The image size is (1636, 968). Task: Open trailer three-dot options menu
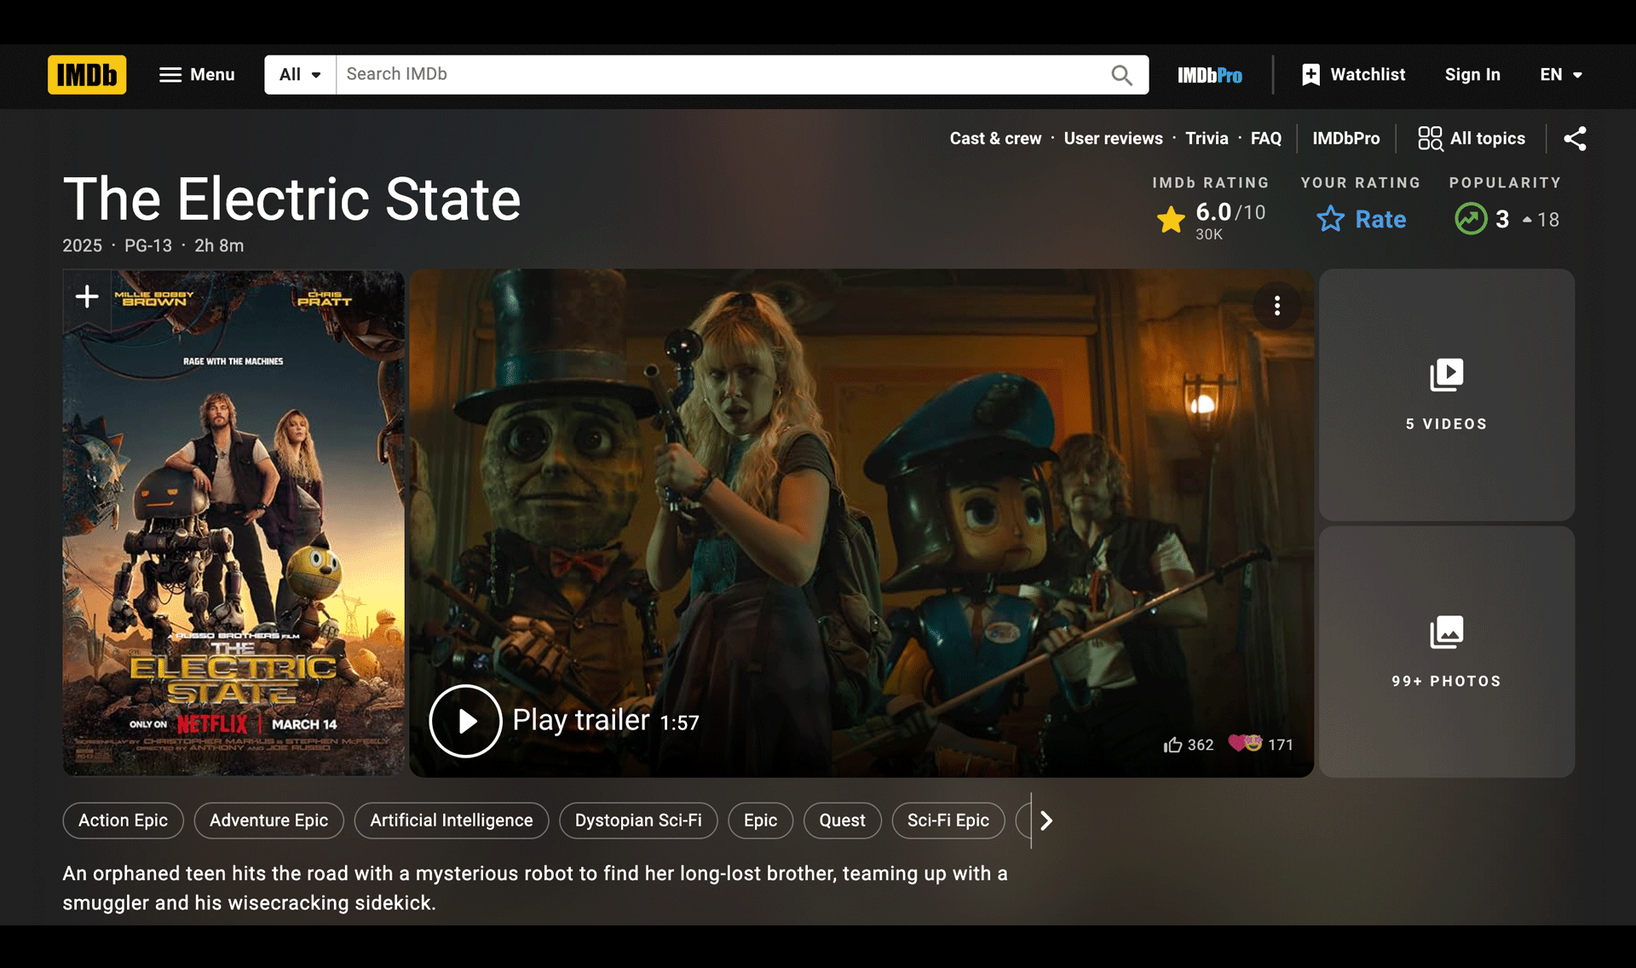[x=1276, y=306]
